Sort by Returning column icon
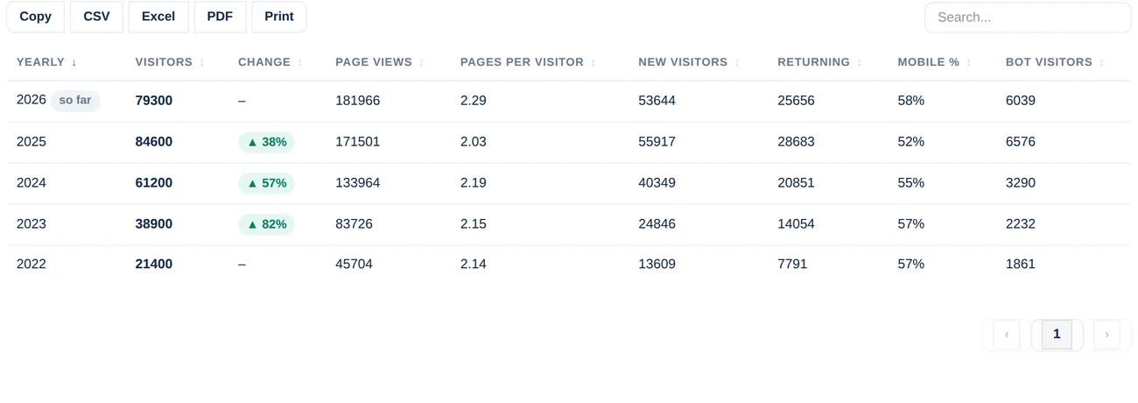 860,62
